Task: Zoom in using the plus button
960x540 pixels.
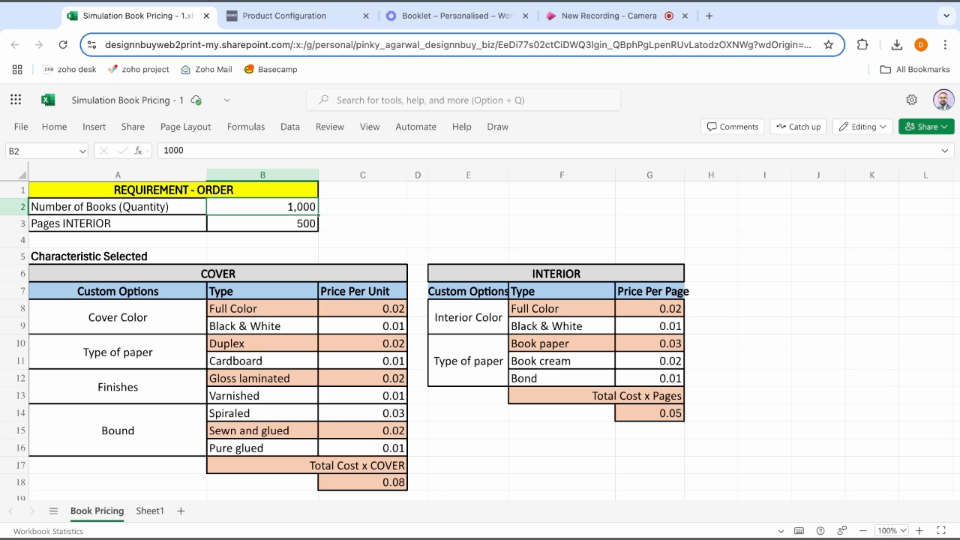Action: pos(919,531)
